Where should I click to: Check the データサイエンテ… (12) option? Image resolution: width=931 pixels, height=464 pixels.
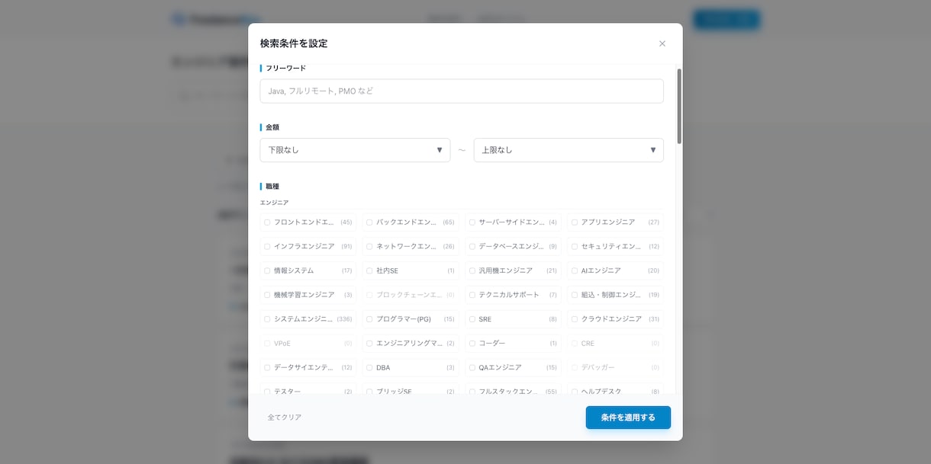click(x=267, y=367)
